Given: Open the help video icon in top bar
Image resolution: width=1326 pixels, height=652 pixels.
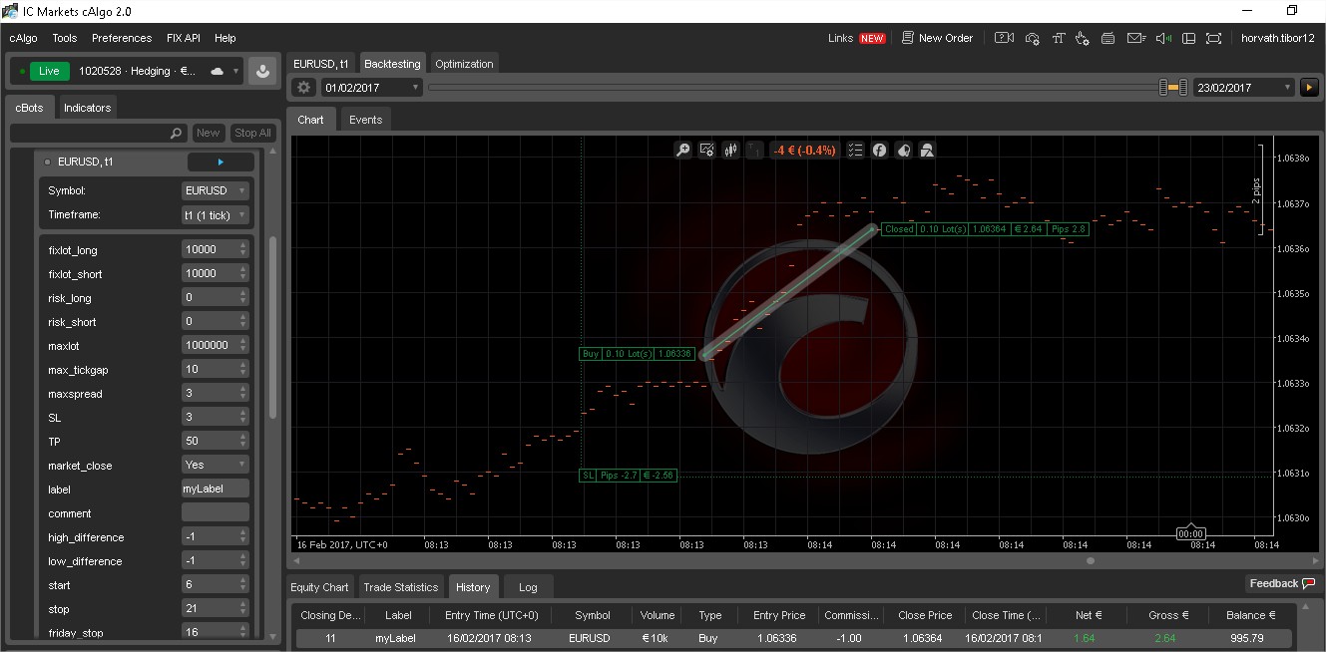Looking at the screenshot, I should click(1005, 38).
